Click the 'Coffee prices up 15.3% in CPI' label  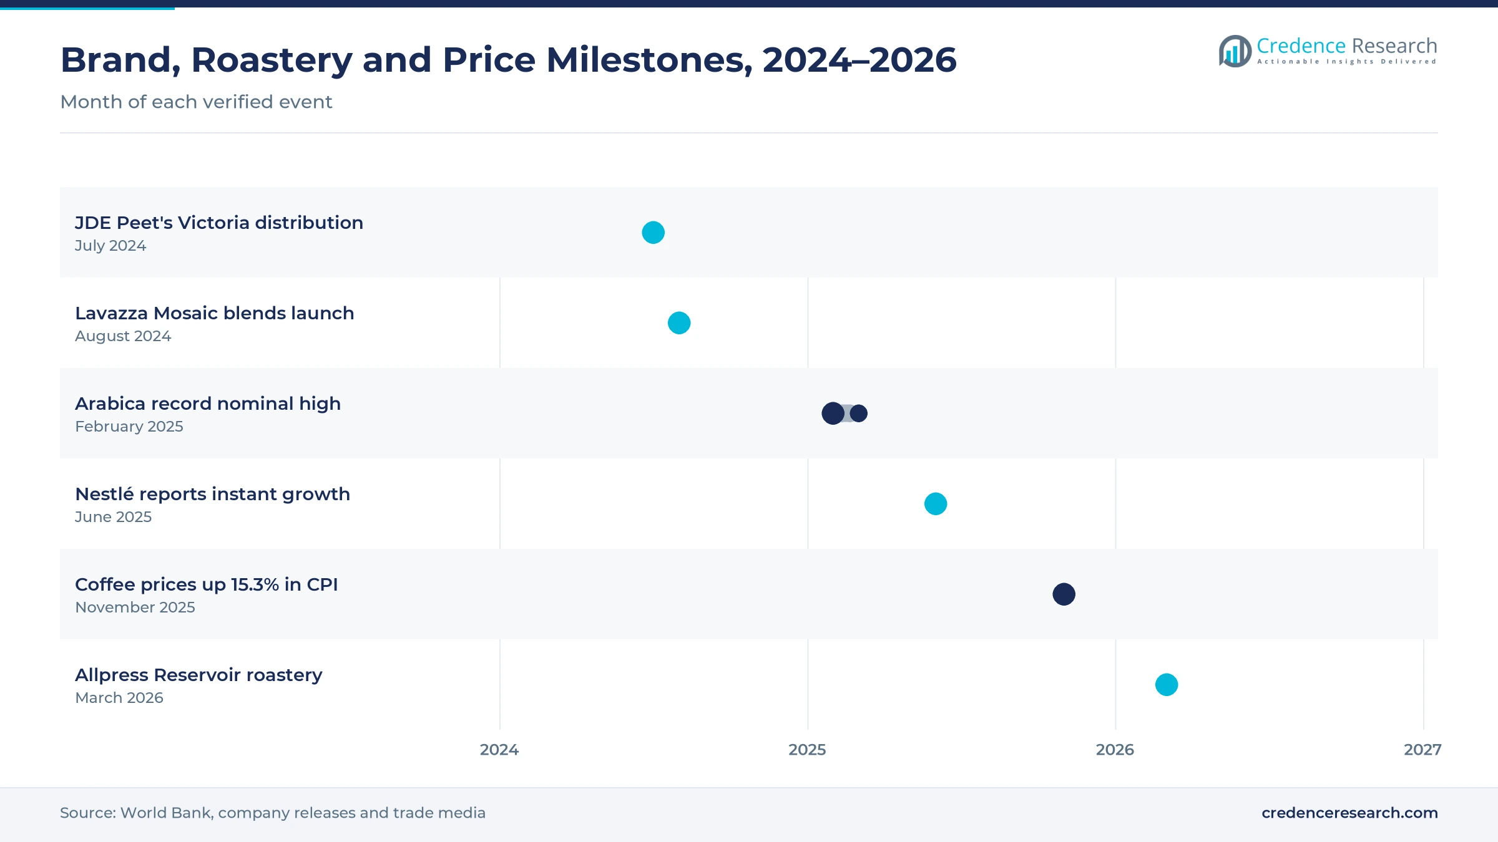point(207,584)
